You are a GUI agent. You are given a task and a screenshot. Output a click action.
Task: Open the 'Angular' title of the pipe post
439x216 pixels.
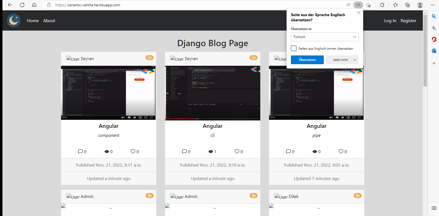pyautogui.click(x=317, y=126)
